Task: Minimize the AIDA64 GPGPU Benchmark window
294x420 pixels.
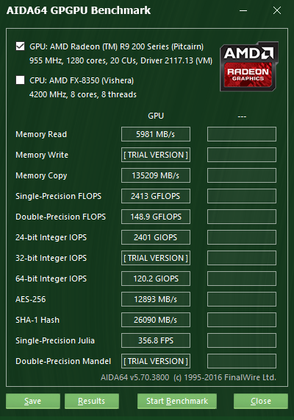Action: [243, 10]
